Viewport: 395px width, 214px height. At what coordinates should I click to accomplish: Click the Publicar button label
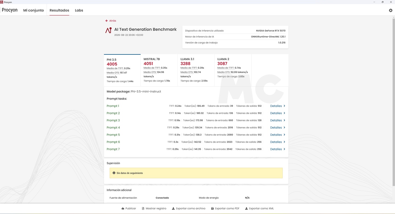pos(131,209)
